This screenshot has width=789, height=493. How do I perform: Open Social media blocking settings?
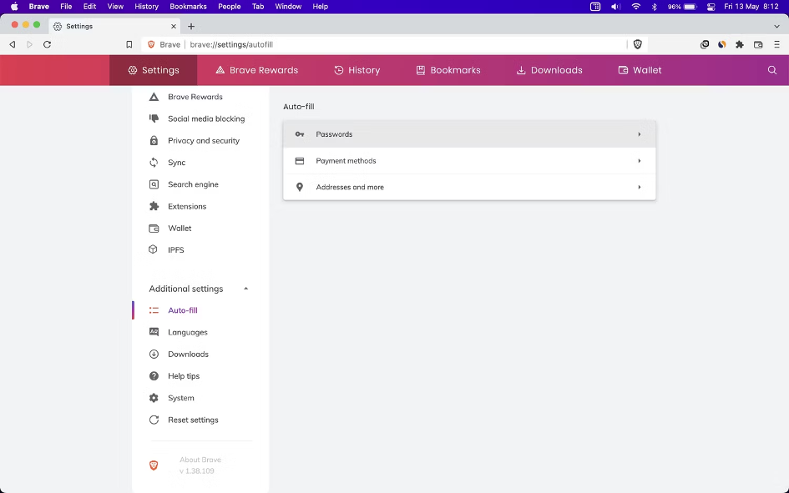click(x=205, y=118)
